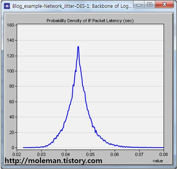Viewport: 177px width, 169px height.
Task: Click the x-axis label 0.03
Action: [x=41, y=154]
